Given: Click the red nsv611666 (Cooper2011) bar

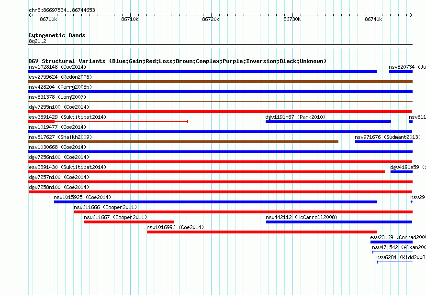Looking at the screenshot, I should coord(244,212).
